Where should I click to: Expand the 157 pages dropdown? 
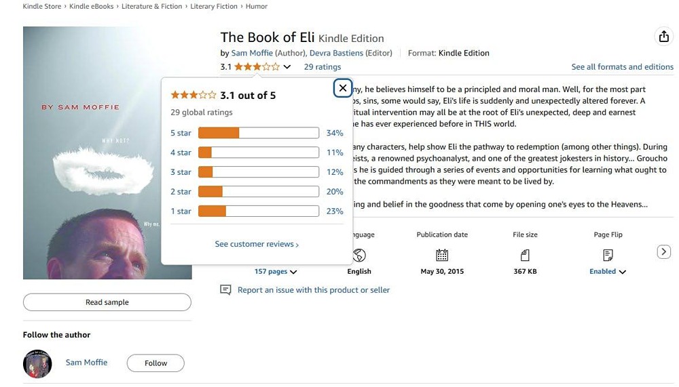click(293, 272)
